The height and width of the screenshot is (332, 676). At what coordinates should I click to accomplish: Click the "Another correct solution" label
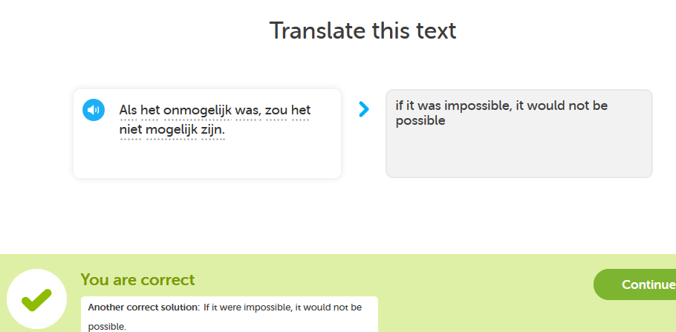143,307
